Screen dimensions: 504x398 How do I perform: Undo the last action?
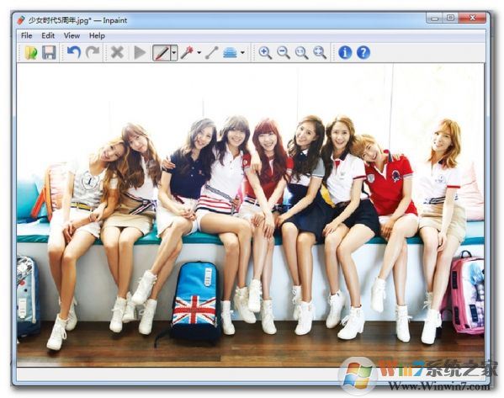(73, 52)
